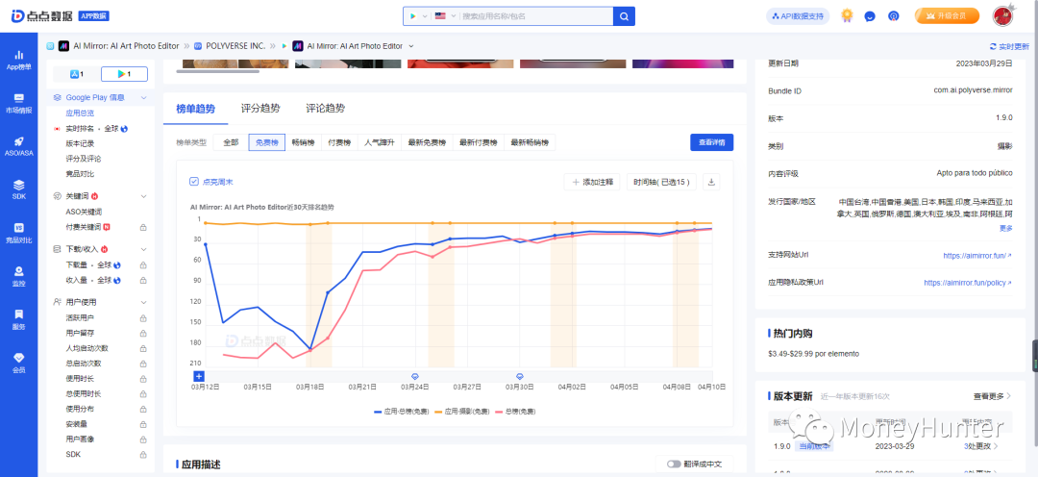Select the 畅销榜 chart type
Screen dimensions: 1038x477
(x=303, y=142)
